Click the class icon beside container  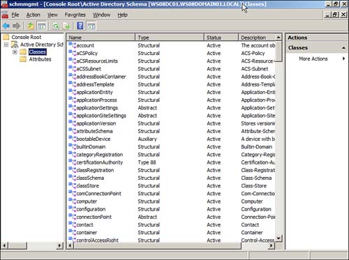click(x=72, y=232)
